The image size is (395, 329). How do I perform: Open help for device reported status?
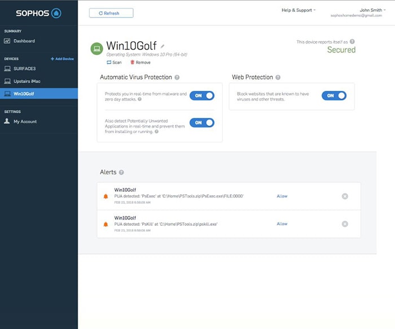(352, 42)
